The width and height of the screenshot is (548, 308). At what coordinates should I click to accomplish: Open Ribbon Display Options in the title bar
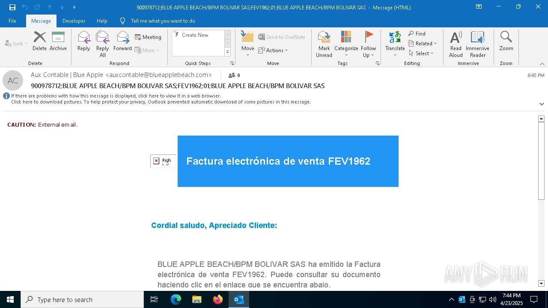pyautogui.click(x=479, y=7)
